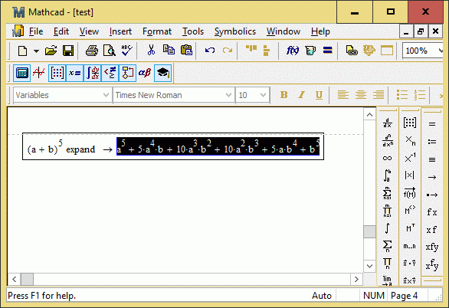Screen dimensions: 449x308
Task: Toggle the Symbolic keyword graduation cap button
Action: tap(162, 73)
